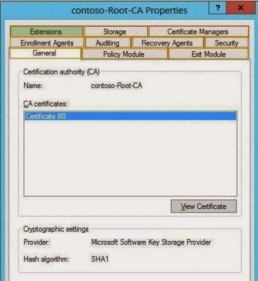This screenshot has height=281, width=258.
Task: Open the Policy Module tab
Action: [x=125, y=54]
